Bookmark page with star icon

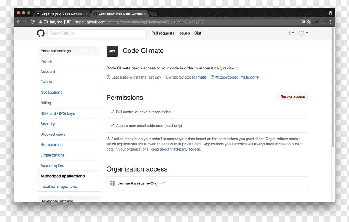click(308, 22)
